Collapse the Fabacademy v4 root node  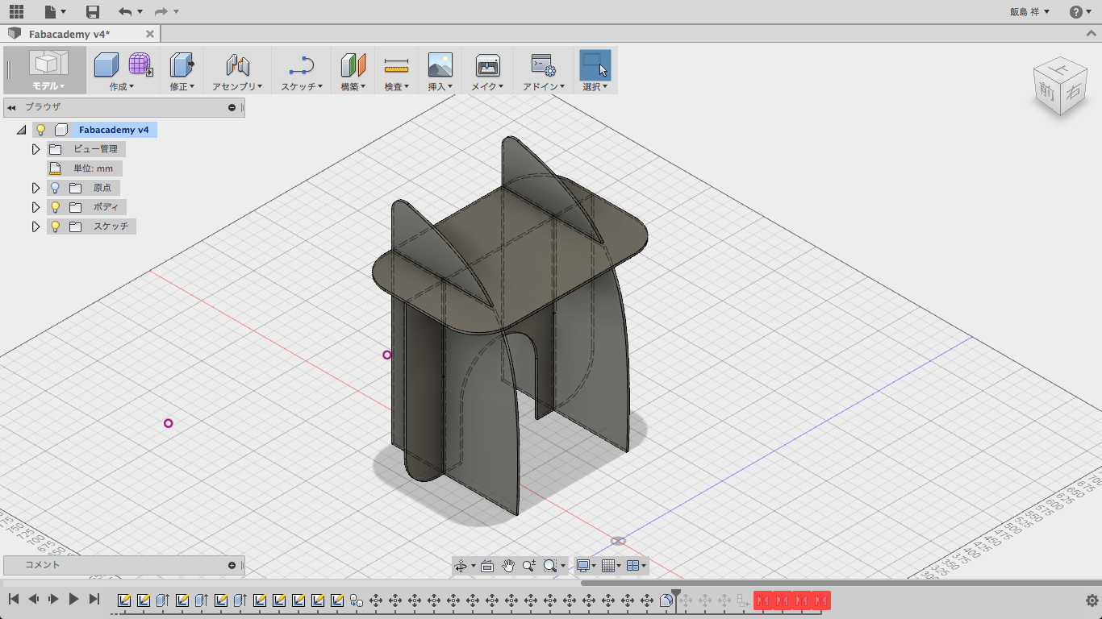click(22, 130)
